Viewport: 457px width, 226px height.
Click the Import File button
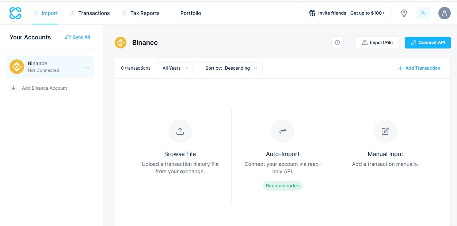pos(377,43)
